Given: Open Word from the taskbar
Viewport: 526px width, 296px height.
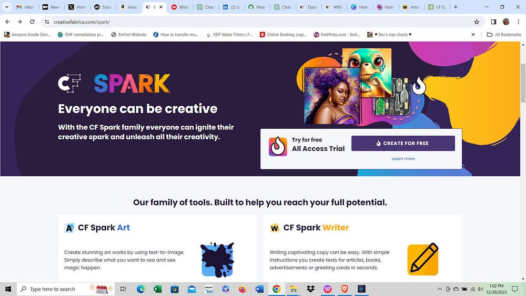Looking at the screenshot, I should tap(259, 289).
